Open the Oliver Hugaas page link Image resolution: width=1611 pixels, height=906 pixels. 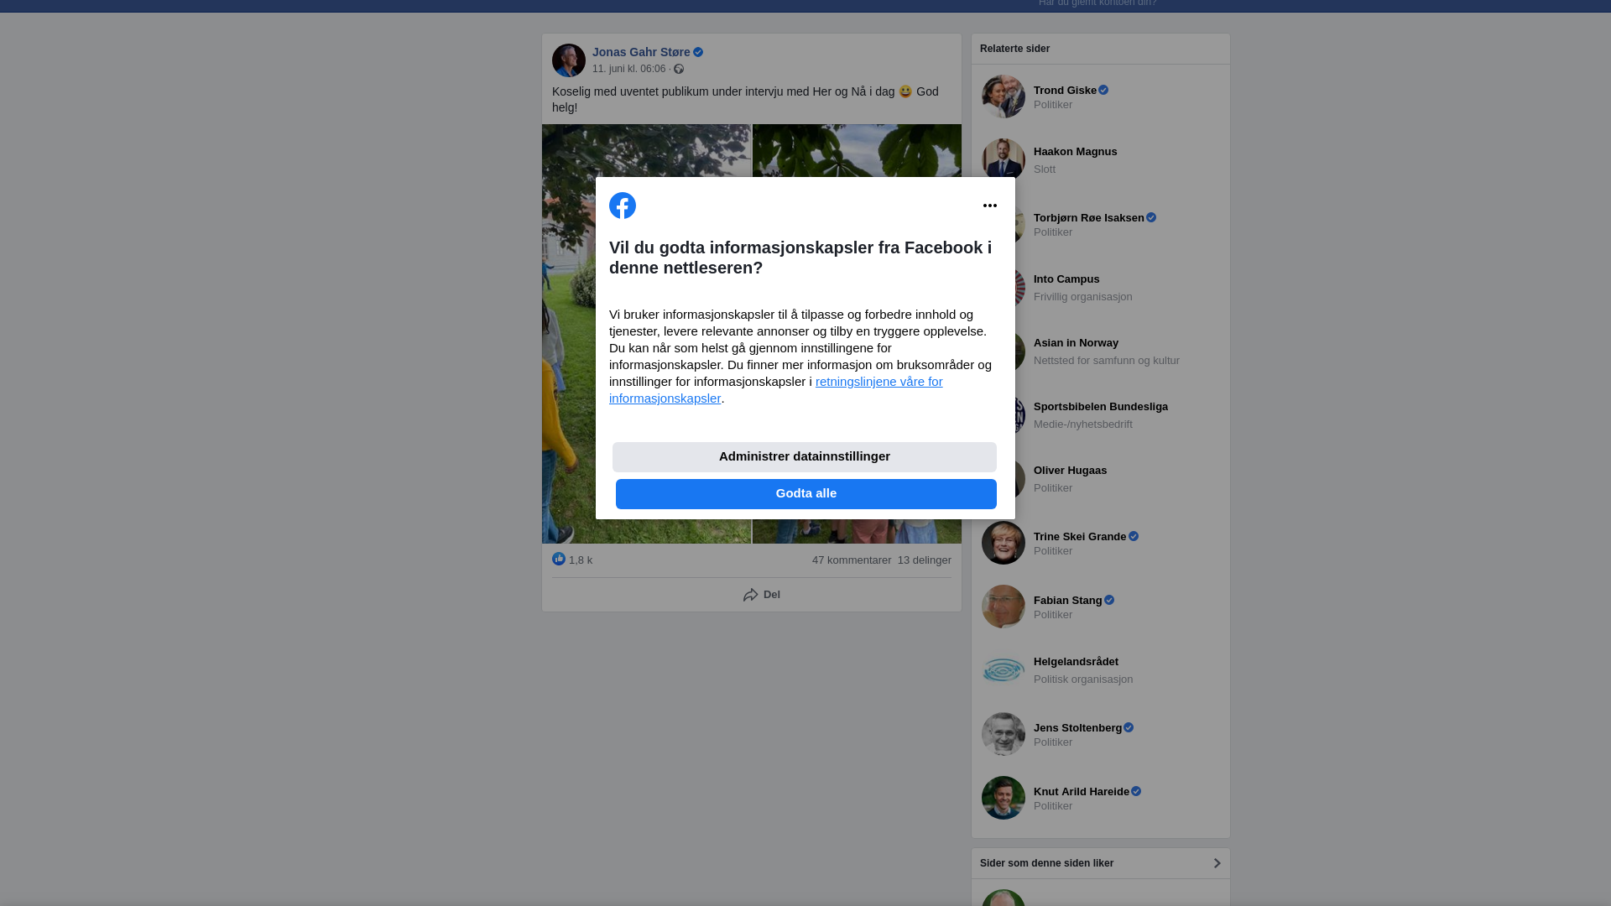1070,471
